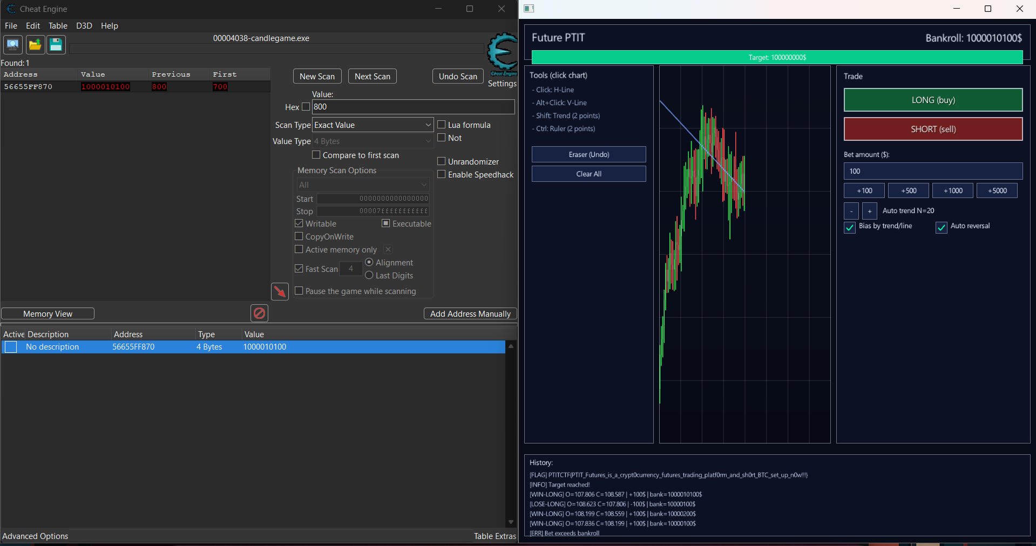Expand the Value Type dropdown
The width and height of the screenshot is (1036, 546).
point(373,141)
